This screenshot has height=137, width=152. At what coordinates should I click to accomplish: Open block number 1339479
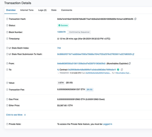coord(61,32)
